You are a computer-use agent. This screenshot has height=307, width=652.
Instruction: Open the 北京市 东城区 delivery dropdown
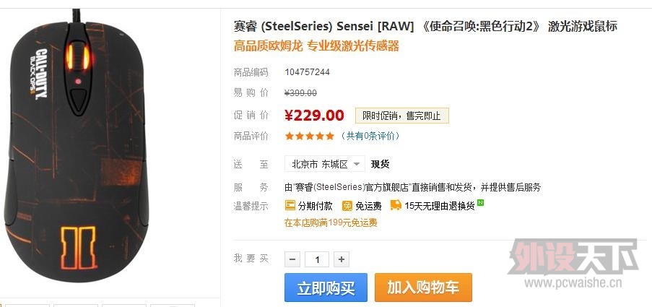coord(325,164)
